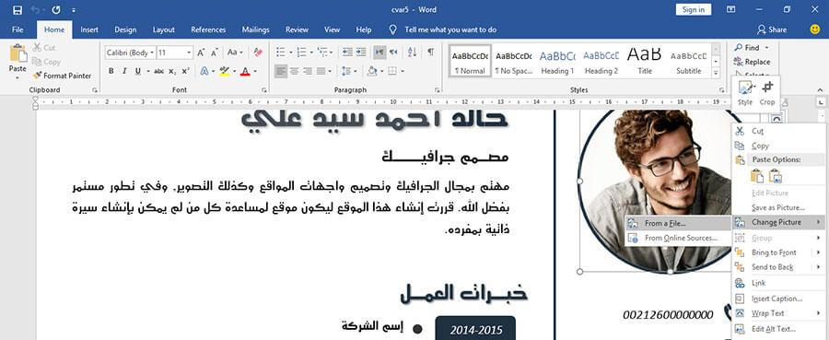
Task: Click Tell me what you want to do field
Action: (450, 29)
